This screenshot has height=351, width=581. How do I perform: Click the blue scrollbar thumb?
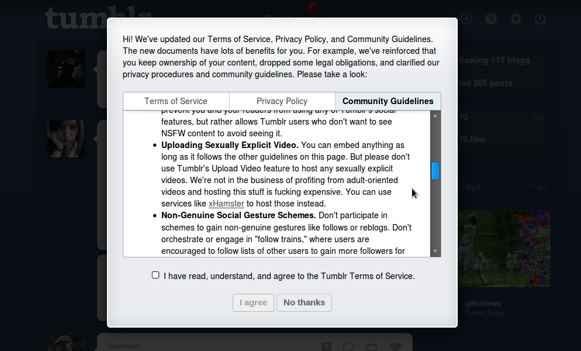435,171
